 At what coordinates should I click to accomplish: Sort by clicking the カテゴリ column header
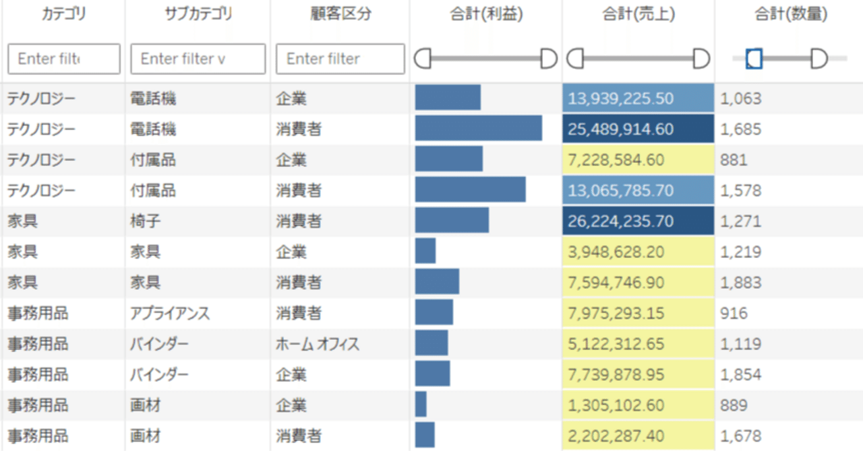62,13
